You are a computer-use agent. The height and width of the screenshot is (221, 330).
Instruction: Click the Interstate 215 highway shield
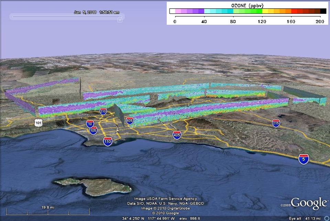point(276,123)
